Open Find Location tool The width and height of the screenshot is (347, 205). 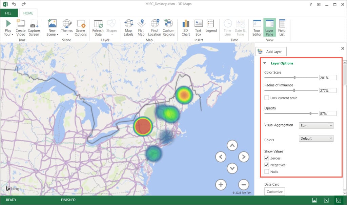click(155, 28)
